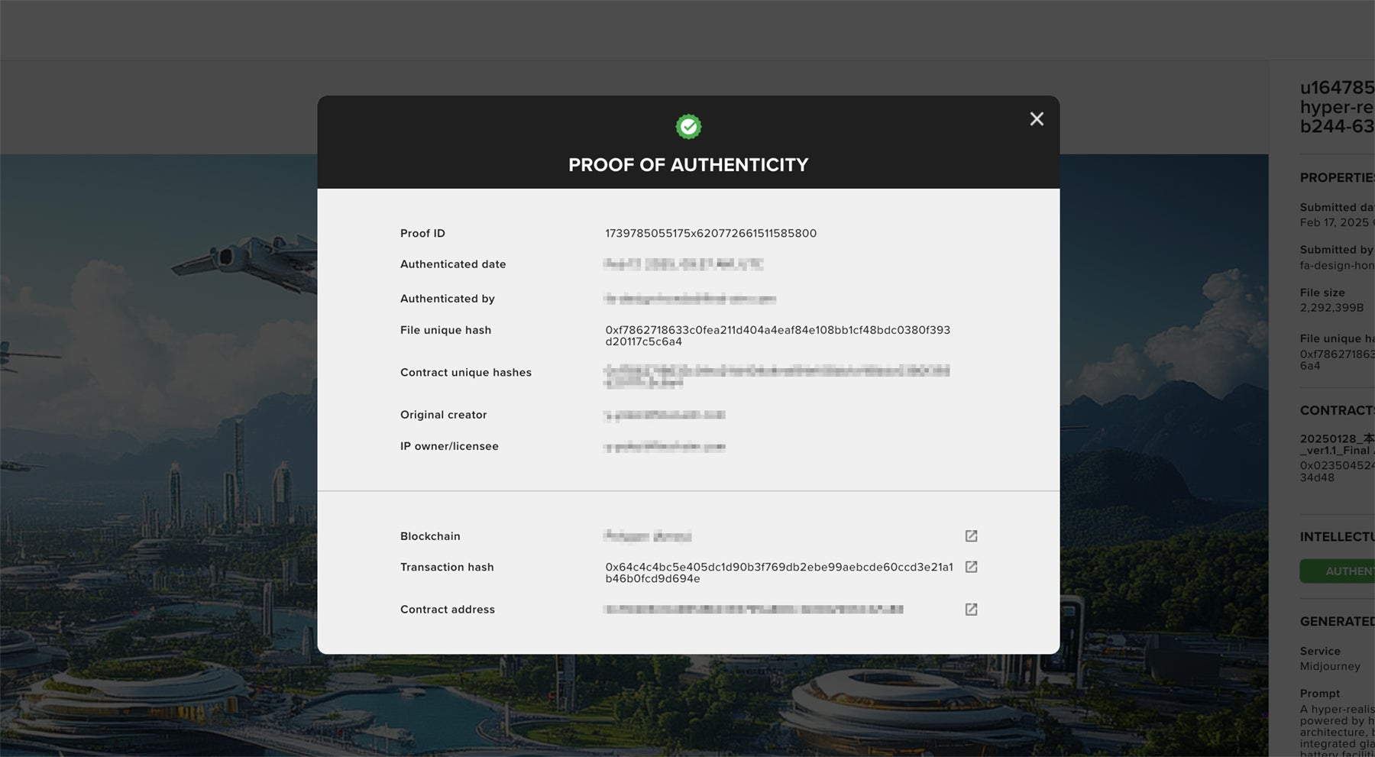The image size is (1375, 757).
Task: Click the IP owner/licensee label
Action: [x=449, y=446]
